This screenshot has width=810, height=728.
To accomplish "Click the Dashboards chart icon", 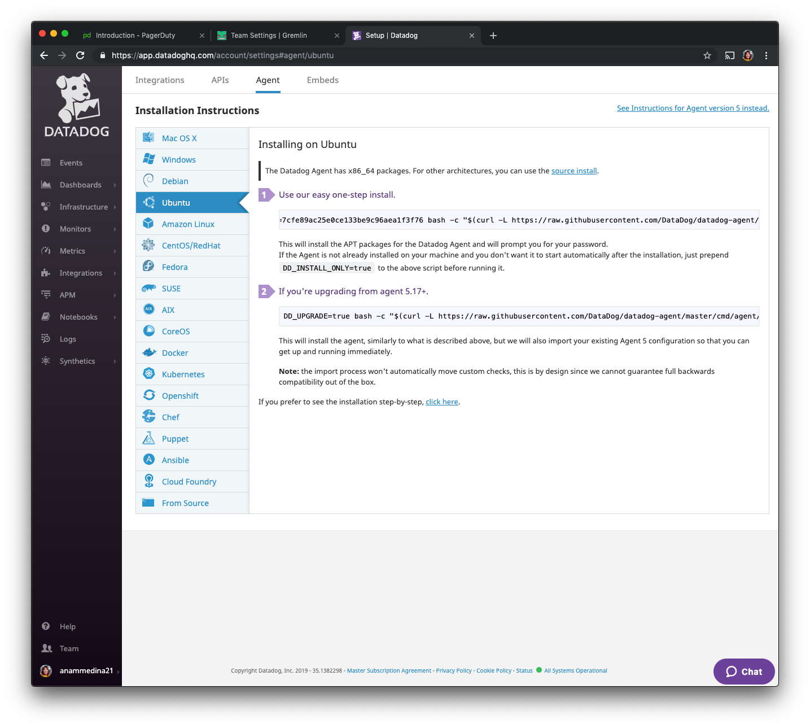I will pos(46,185).
